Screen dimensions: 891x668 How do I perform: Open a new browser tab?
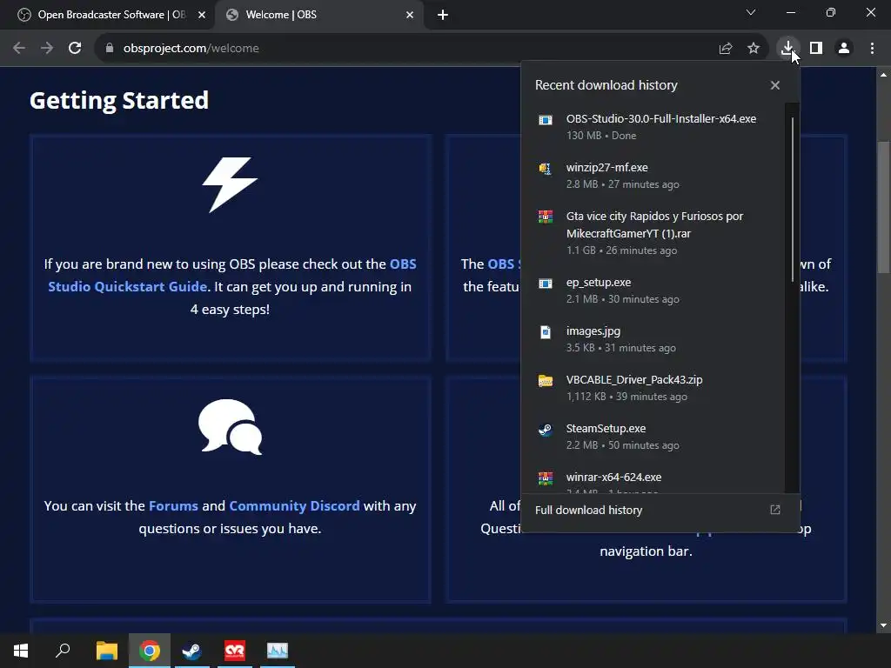pyautogui.click(x=443, y=15)
